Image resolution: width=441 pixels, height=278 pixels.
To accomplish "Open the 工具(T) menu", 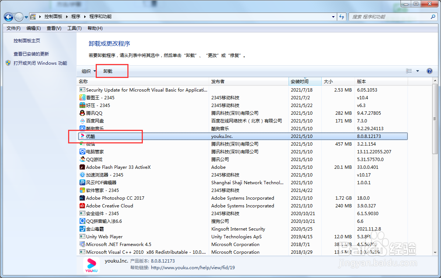I will tap(74, 28).
